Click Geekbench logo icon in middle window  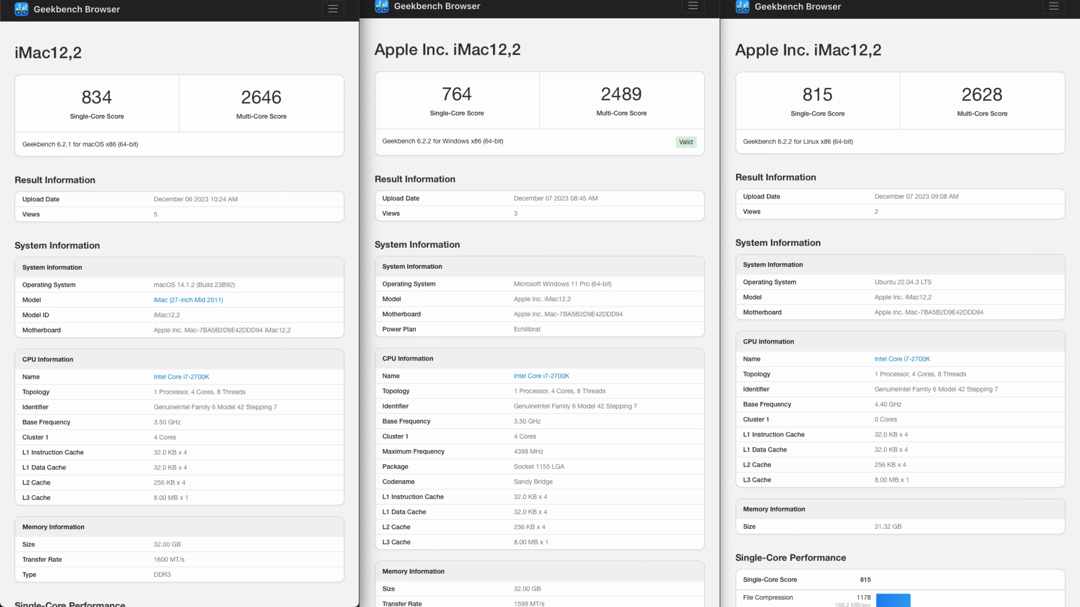pyautogui.click(x=382, y=6)
